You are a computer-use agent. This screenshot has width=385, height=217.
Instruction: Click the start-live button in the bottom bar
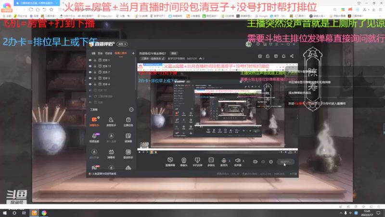(285, 162)
